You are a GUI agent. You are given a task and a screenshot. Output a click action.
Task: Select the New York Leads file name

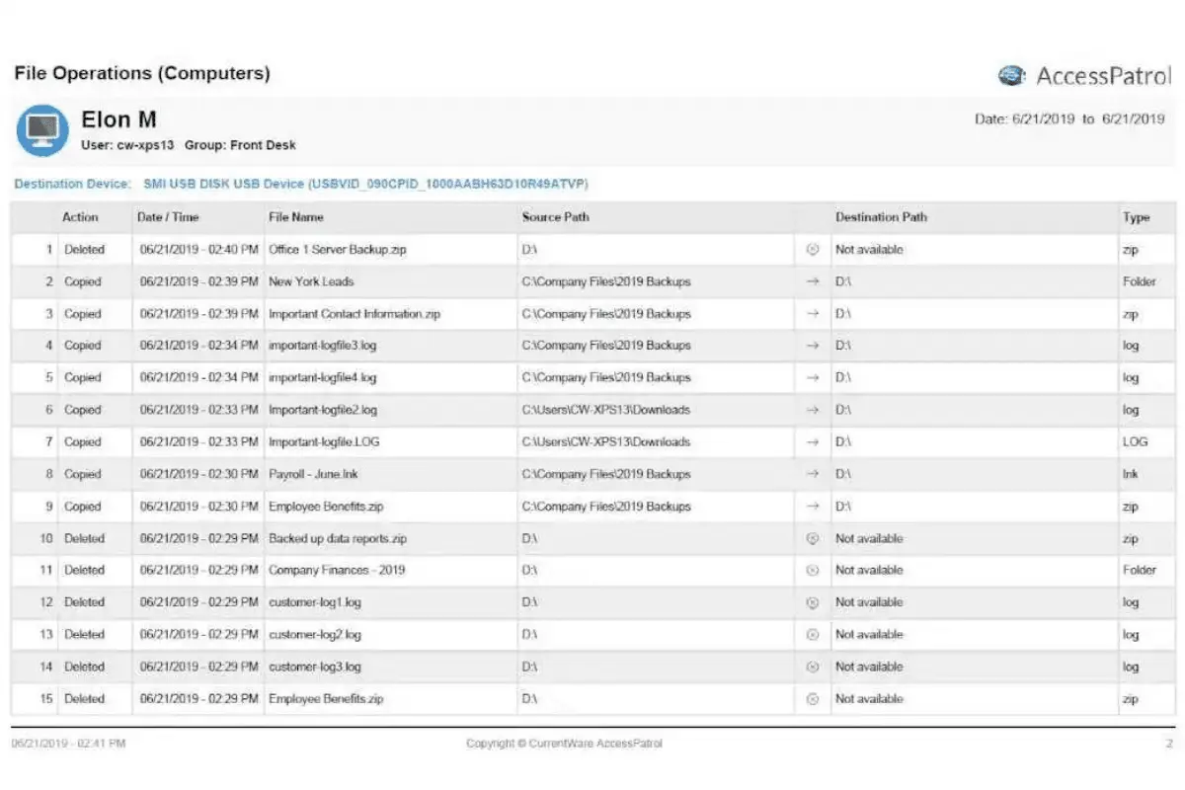pyautogui.click(x=311, y=281)
